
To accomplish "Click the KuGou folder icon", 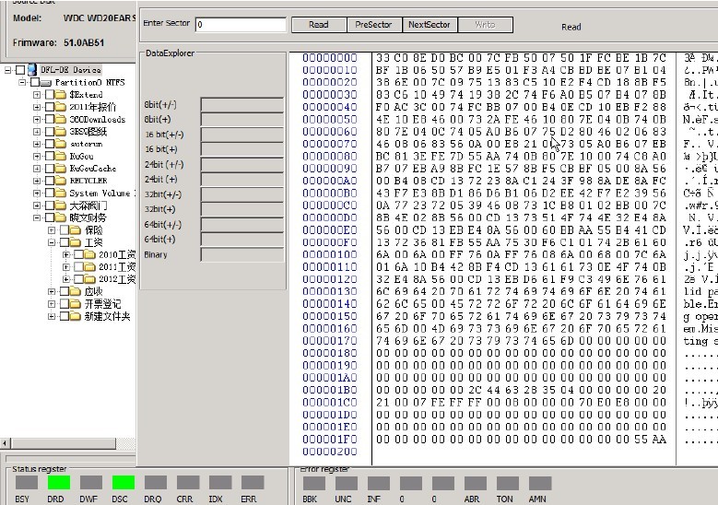I will point(61,156).
